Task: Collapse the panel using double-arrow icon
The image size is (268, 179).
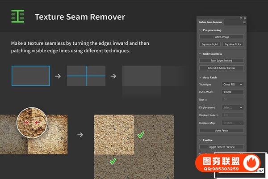Action: coord(241,18)
